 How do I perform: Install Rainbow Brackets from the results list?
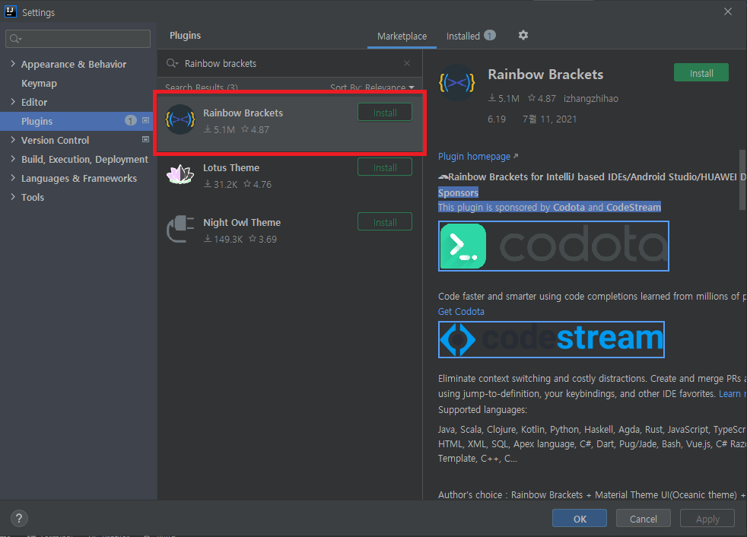click(385, 113)
